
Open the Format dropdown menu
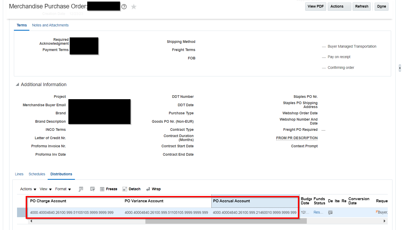pyautogui.click(x=63, y=189)
